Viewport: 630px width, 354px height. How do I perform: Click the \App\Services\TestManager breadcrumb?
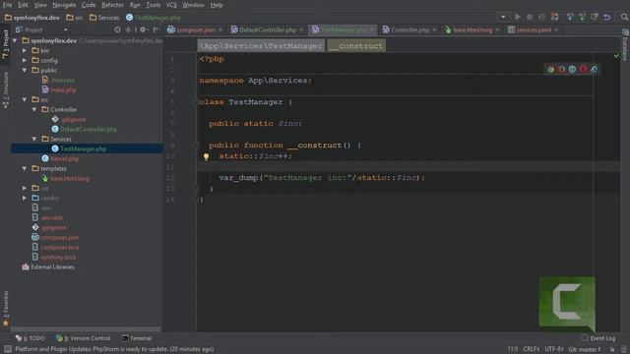(261, 46)
